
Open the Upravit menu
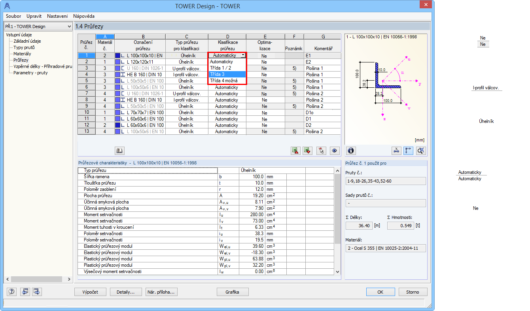click(34, 16)
